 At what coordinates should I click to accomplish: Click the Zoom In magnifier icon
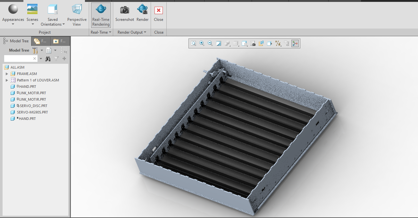tap(202, 44)
